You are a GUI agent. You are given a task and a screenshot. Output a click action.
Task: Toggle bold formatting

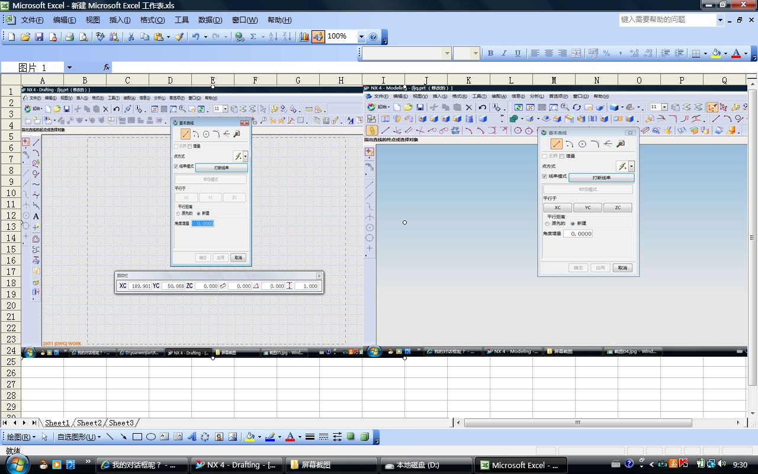click(x=490, y=53)
